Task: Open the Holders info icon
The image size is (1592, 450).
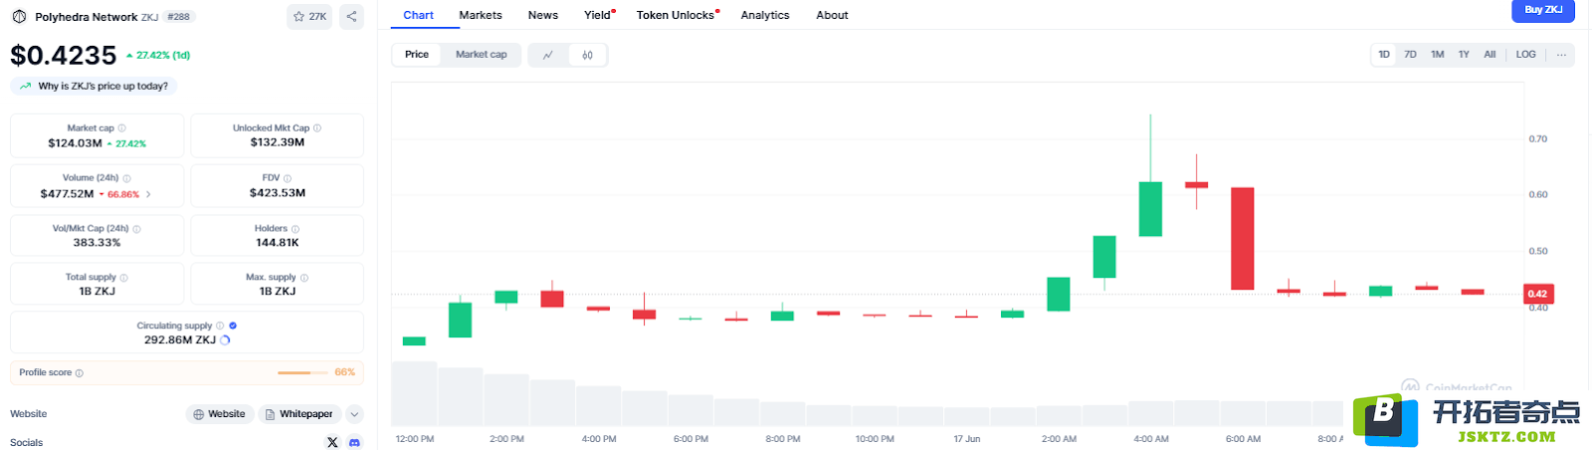Action: [x=296, y=229]
